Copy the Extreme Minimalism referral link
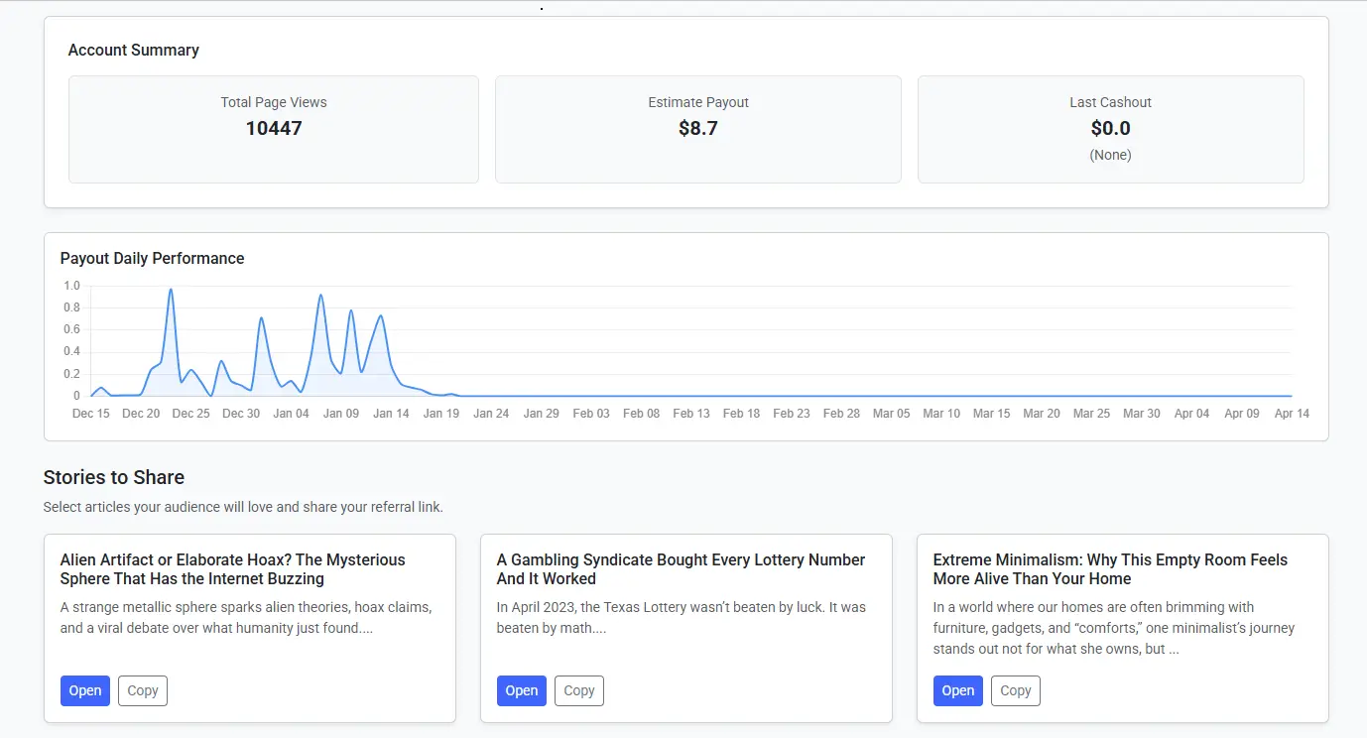 [1015, 690]
